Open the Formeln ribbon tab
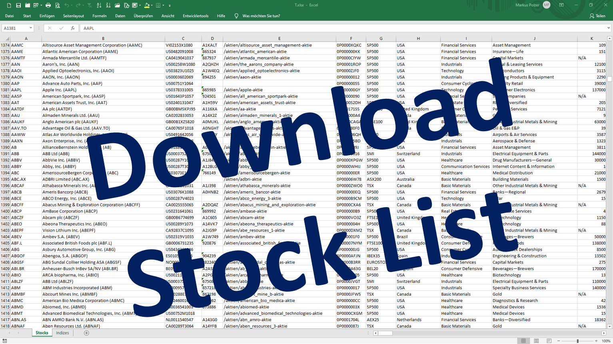Viewport: 613px width, 344px height. (100, 16)
